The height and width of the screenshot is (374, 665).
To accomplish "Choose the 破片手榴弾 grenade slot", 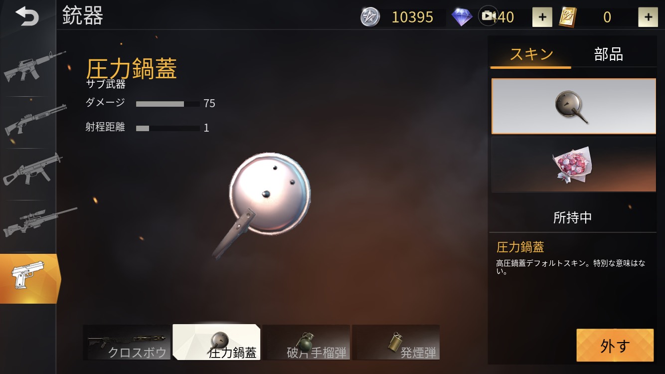I will (x=306, y=342).
